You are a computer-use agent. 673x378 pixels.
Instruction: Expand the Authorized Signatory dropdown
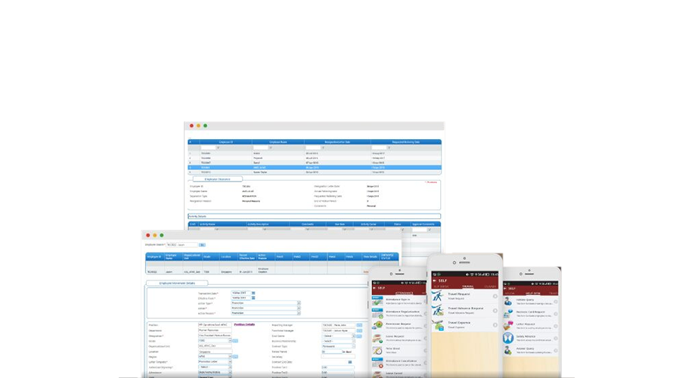[x=215, y=367]
